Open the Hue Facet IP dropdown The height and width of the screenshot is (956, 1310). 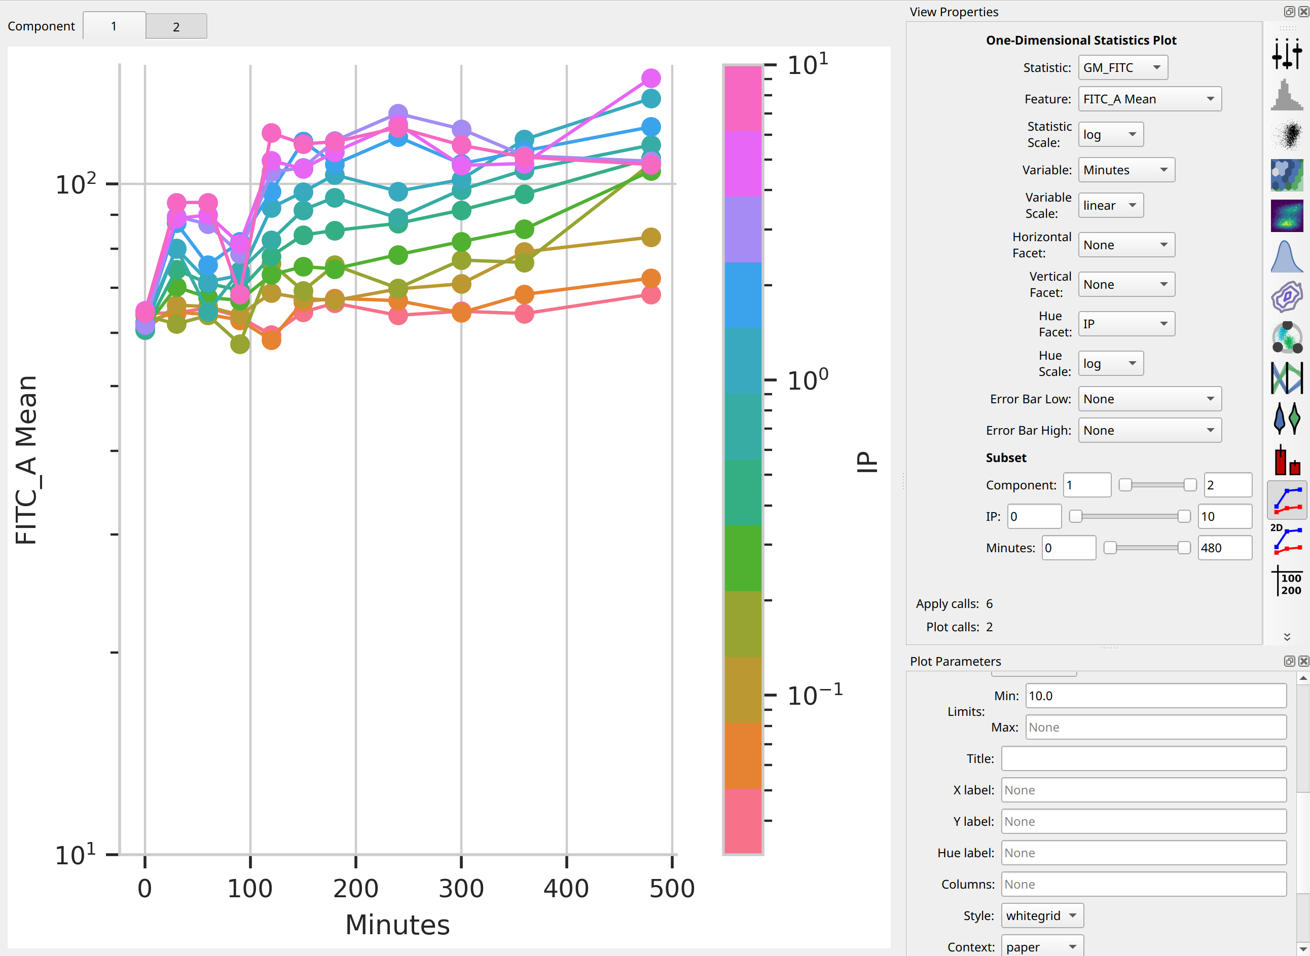pos(1126,324)
